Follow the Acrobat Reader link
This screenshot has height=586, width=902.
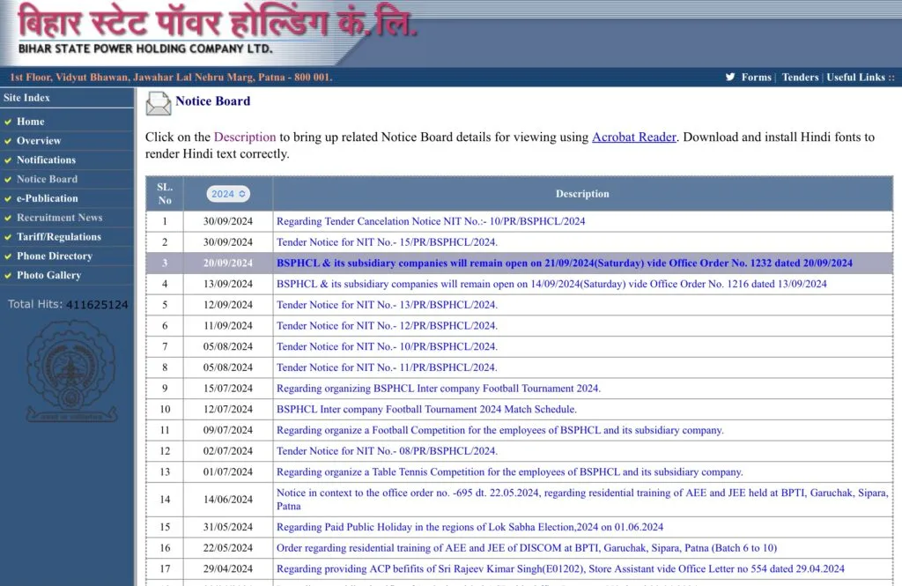tap(634, 137)
